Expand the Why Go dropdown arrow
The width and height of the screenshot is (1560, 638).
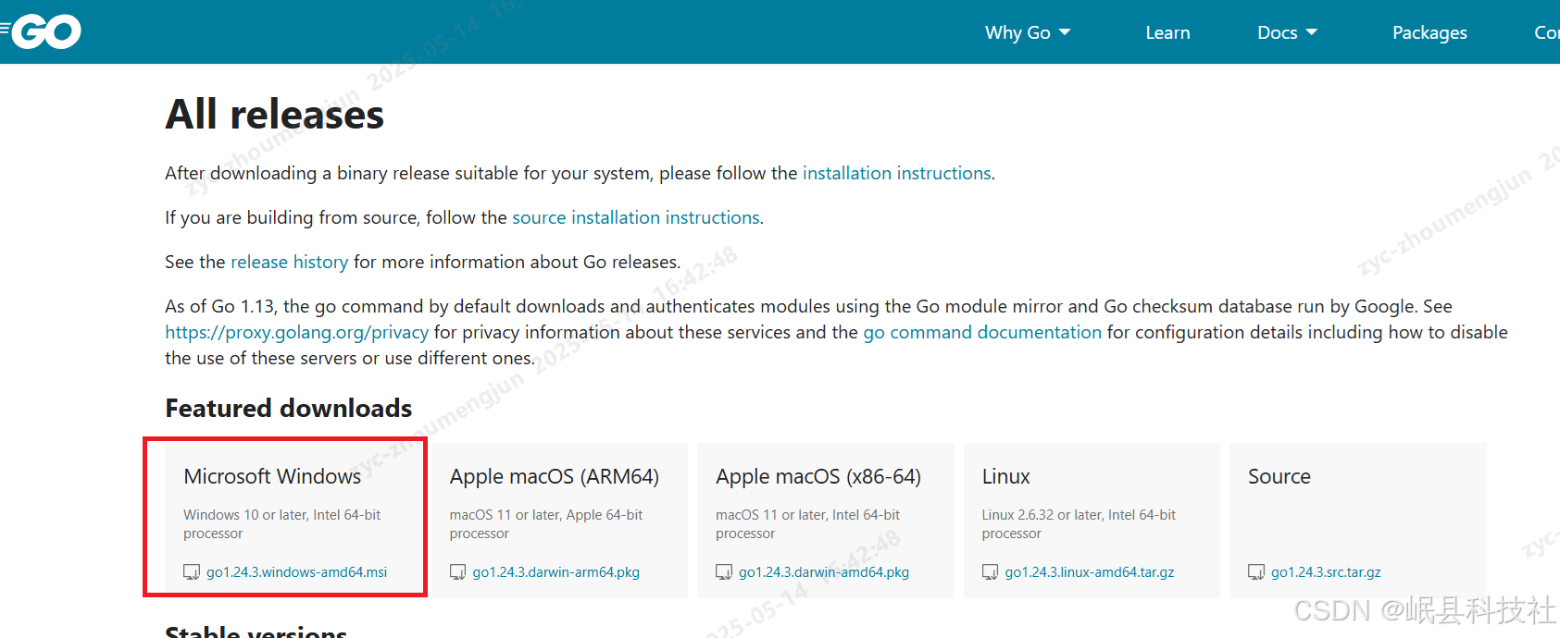[x=1065, y=32]
